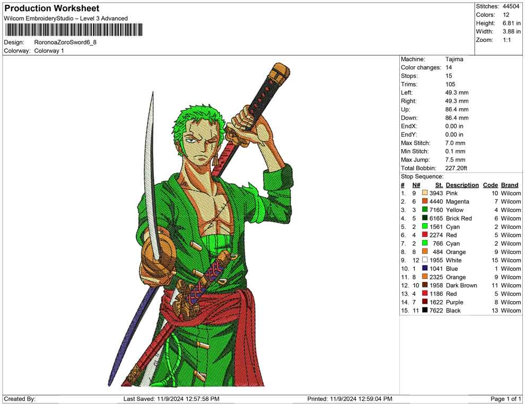Click the Last Saved timestamp in footer
This screenshot has width=525, height=404.
[171, 399]
